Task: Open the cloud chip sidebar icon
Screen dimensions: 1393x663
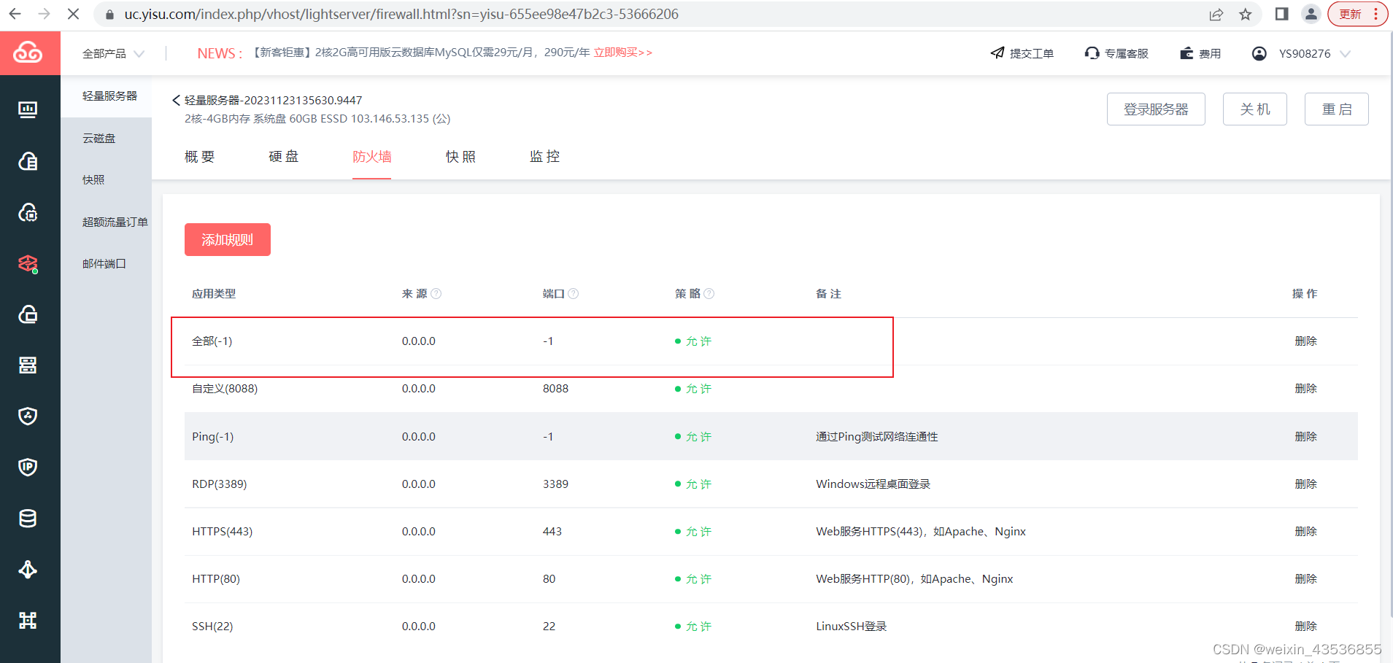Action: tap(28, 212)
